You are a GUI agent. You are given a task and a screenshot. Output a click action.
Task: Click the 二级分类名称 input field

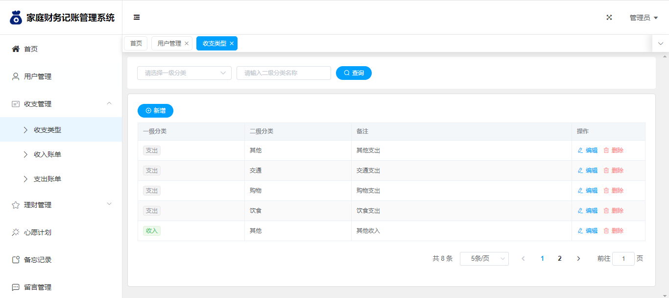pyautogui.click(x=284, y=73)
